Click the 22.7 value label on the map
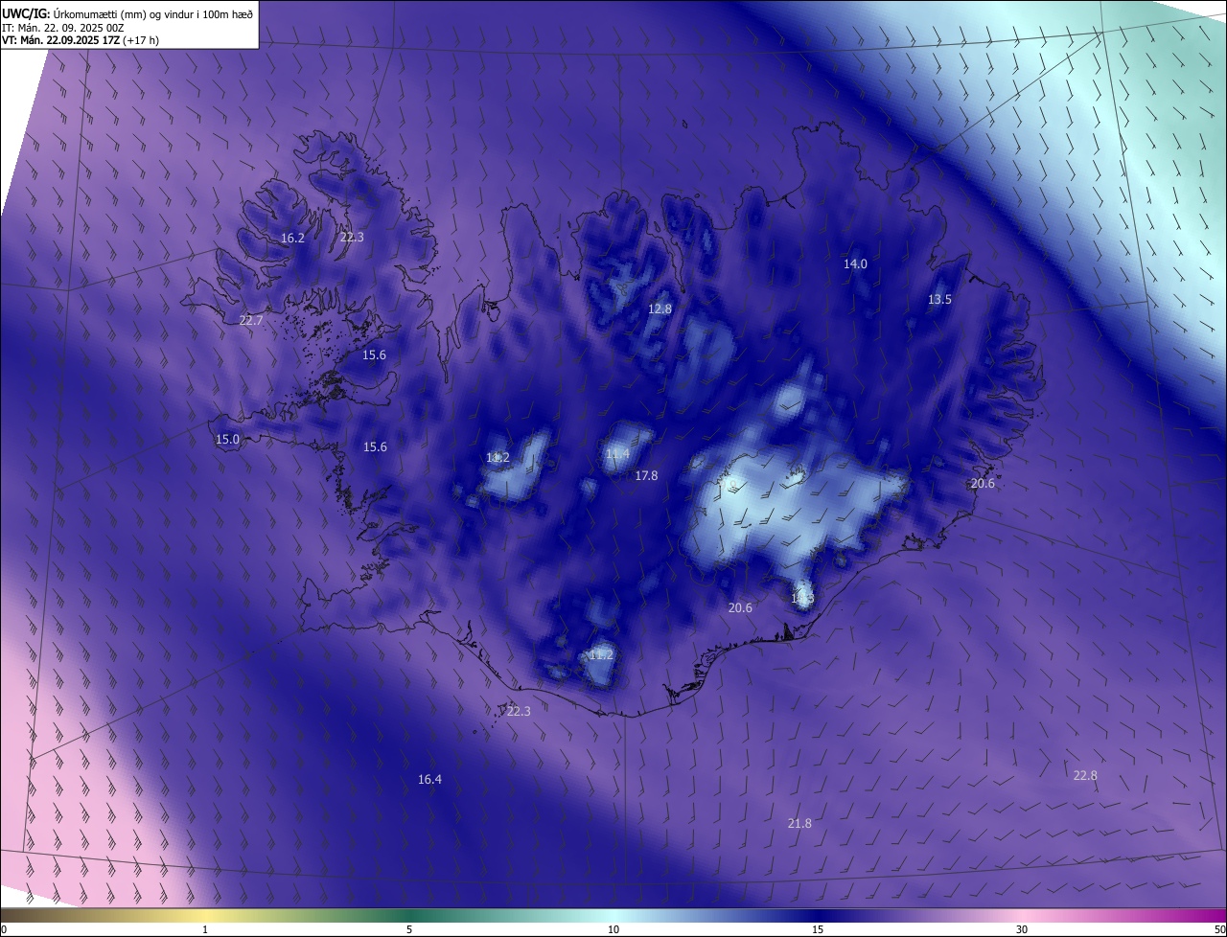This screenshot has width=1227, height=937. click(251, 320)
